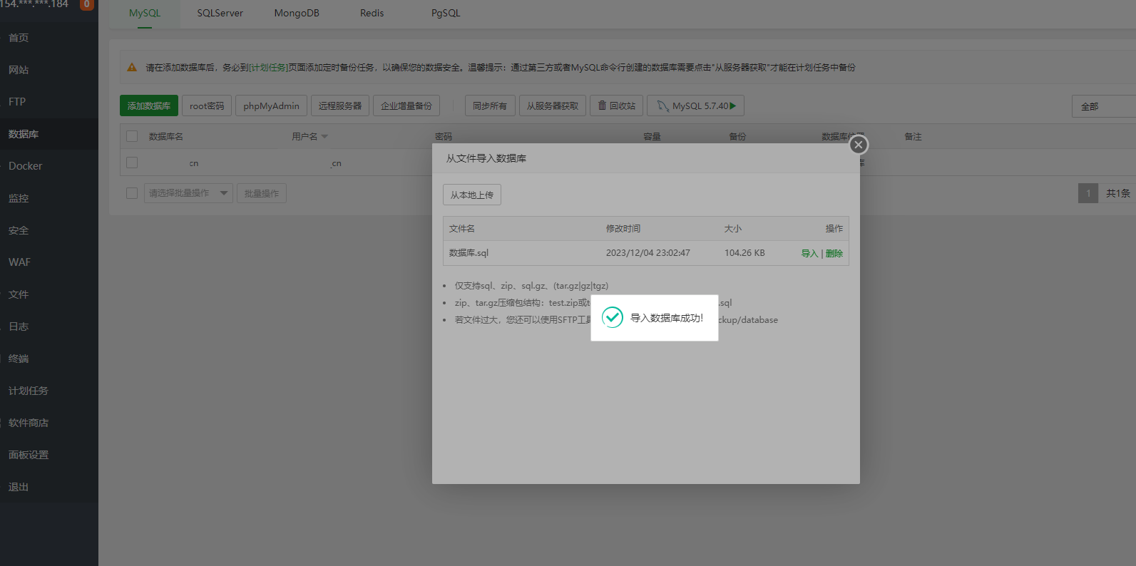
Task: Check the checkbox for the cn database row
Action: 132,163
